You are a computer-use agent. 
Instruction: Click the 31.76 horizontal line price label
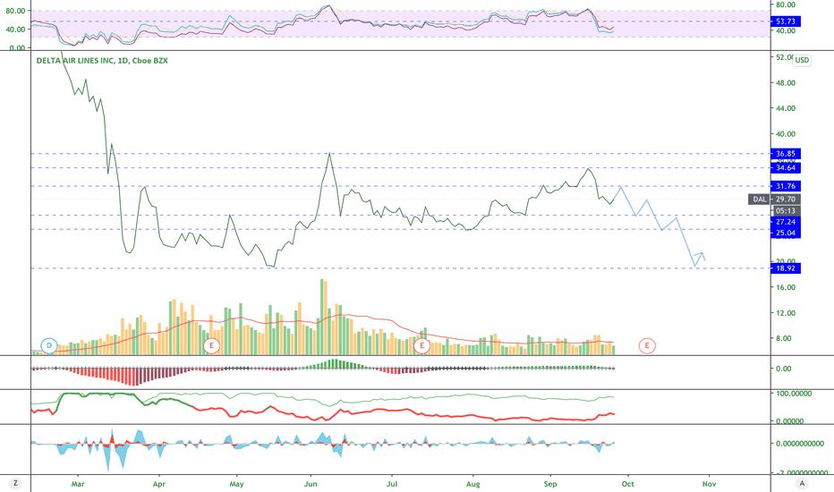(786, 186)
